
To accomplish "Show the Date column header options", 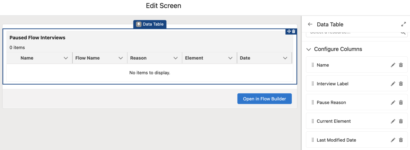I will pyautogui.click(x=285, y=58).
